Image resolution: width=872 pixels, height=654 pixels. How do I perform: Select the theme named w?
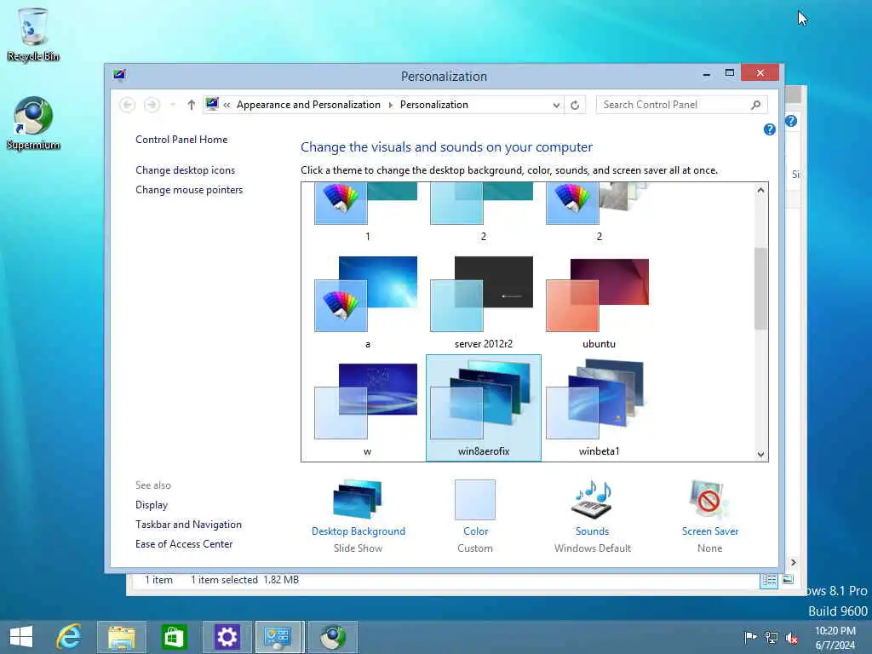click(x=367, y=408)
